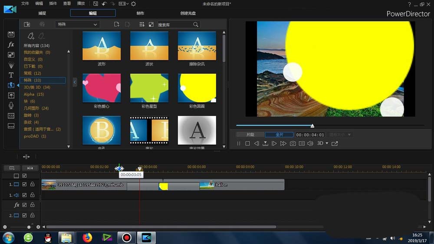
Task: Click the preview volume speaker icon
Action: click(310, 144)
